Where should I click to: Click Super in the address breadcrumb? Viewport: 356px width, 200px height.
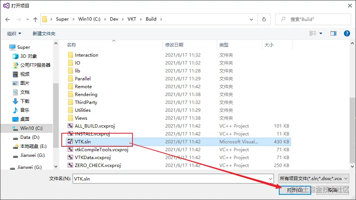click(62, 19)
